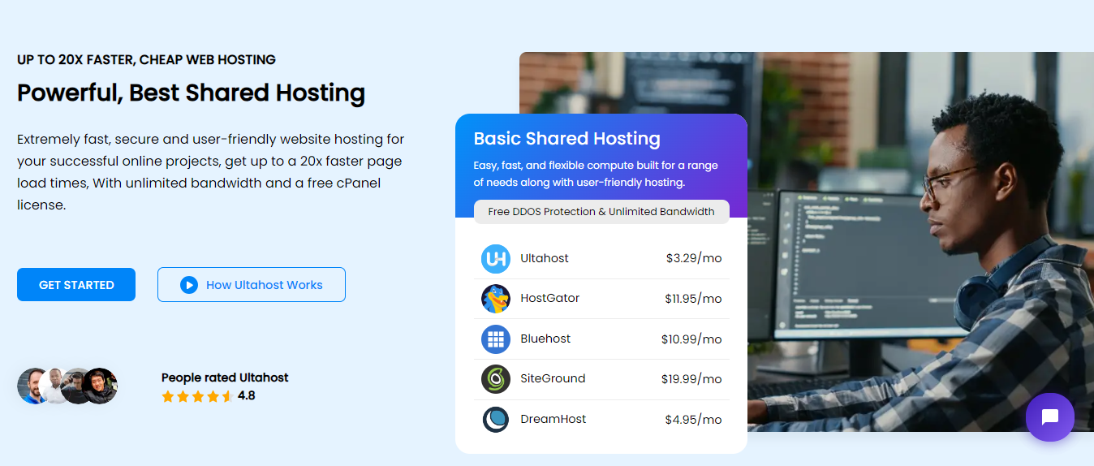Click the DreamHost moon icon
Screen dimensions: 1094x466
495,419
